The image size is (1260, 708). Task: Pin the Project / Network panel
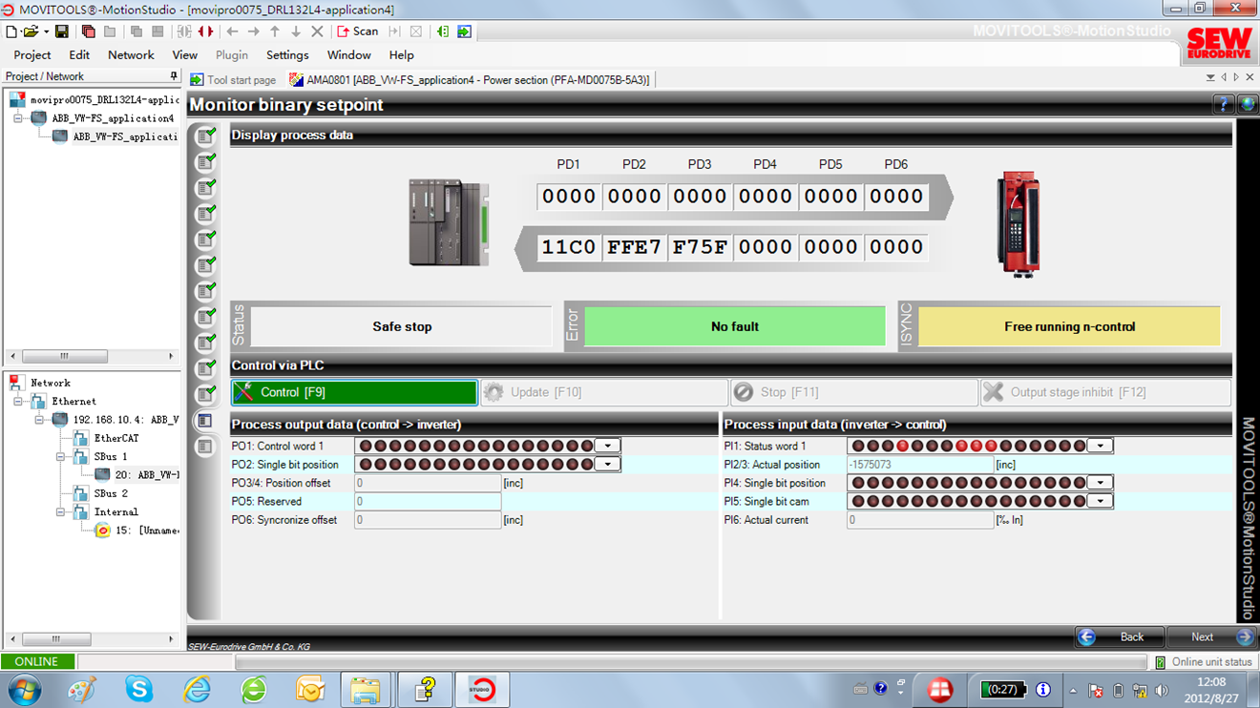click(173, 76)
